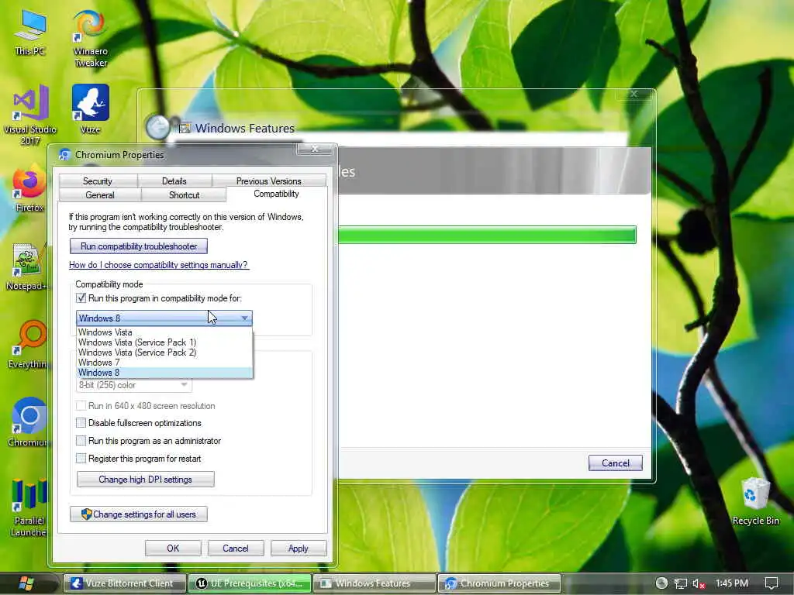Screen dimensions: 794x595
Task: Click the Windows Start orb
Action: coord(26,583)
